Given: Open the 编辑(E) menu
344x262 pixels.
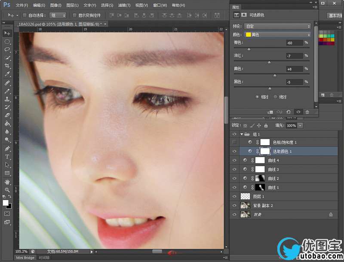Looking at the screenshot, I should click(39, 5).
